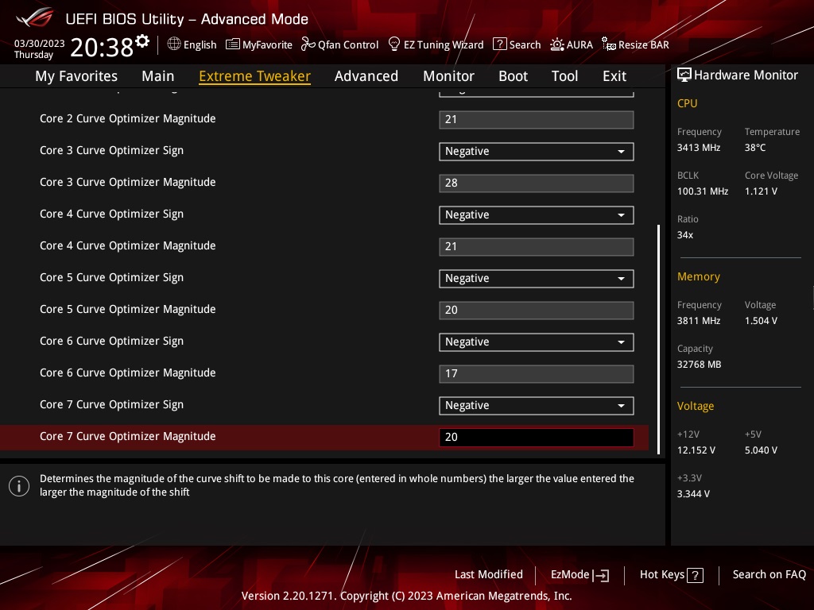The image size is (814, 610).
Task: Go to the Exit tab
Action: tap(614, 76)
